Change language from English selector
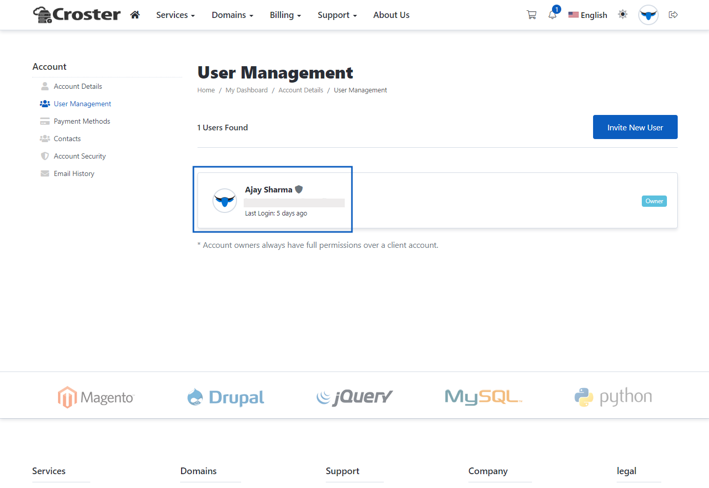Screen dimensions: 709x488 [x=588, y=15]
